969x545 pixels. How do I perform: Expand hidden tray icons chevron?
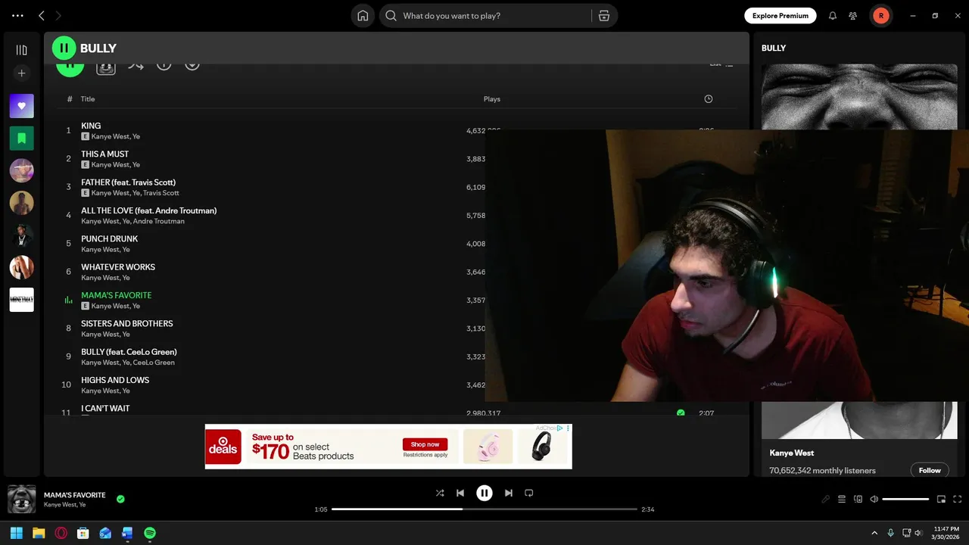874,533
